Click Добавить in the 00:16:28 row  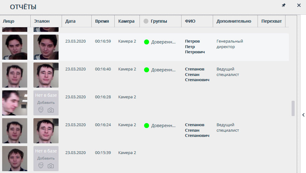pos(46,103)
